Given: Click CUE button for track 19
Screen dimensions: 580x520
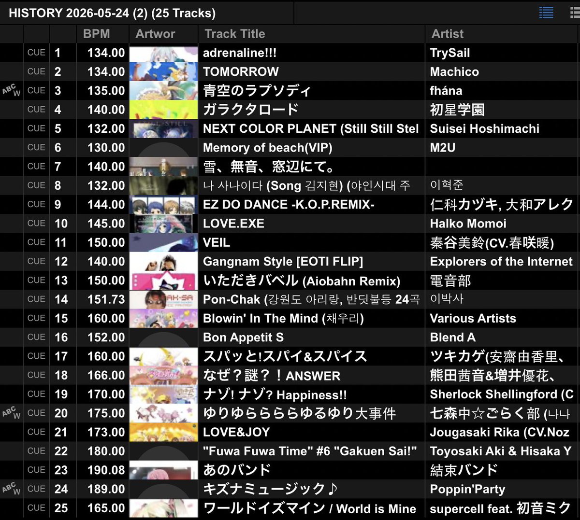Looking at the screenshot, I should [36, 394].
